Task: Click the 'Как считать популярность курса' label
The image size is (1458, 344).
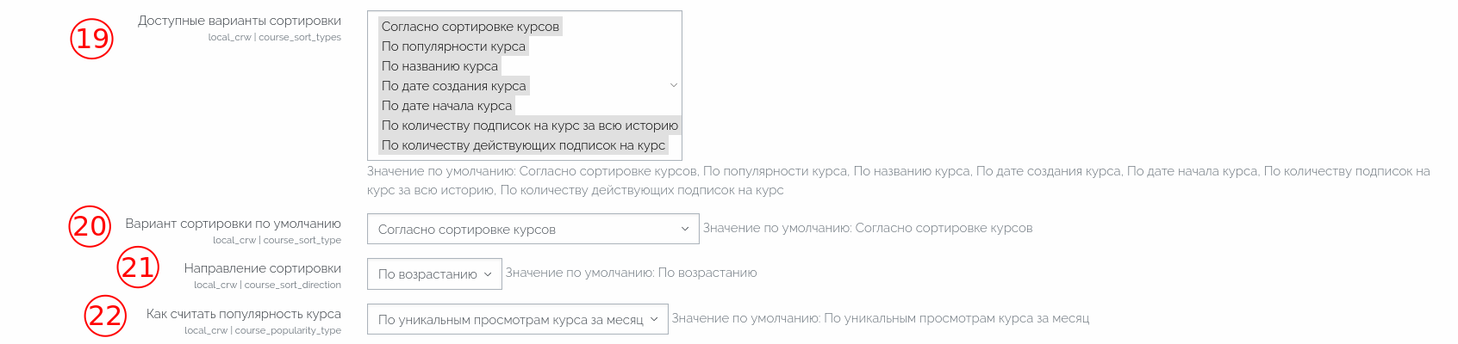Action: [x=244, y=314]
